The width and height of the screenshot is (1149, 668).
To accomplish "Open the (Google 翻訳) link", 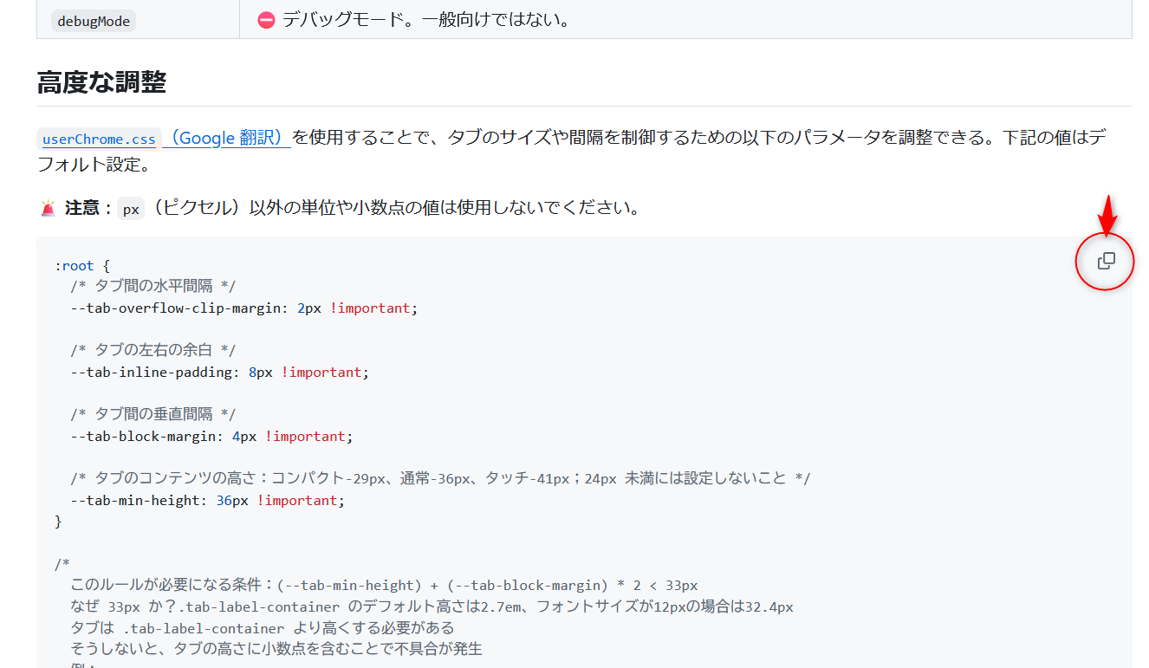I will click(226, 138).
